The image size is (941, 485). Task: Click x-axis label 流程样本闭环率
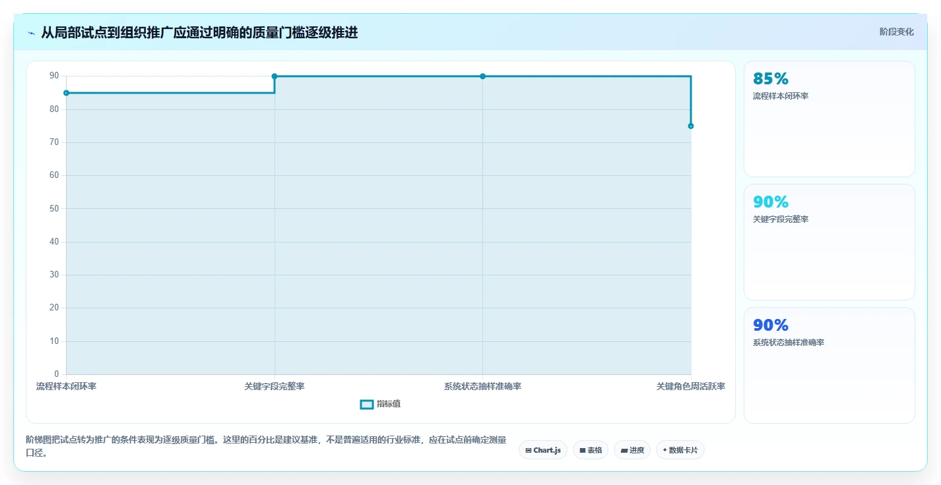coord(66,386)
